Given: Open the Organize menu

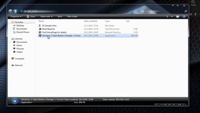Looking at the screenshot, I should (x=16, y=17).
